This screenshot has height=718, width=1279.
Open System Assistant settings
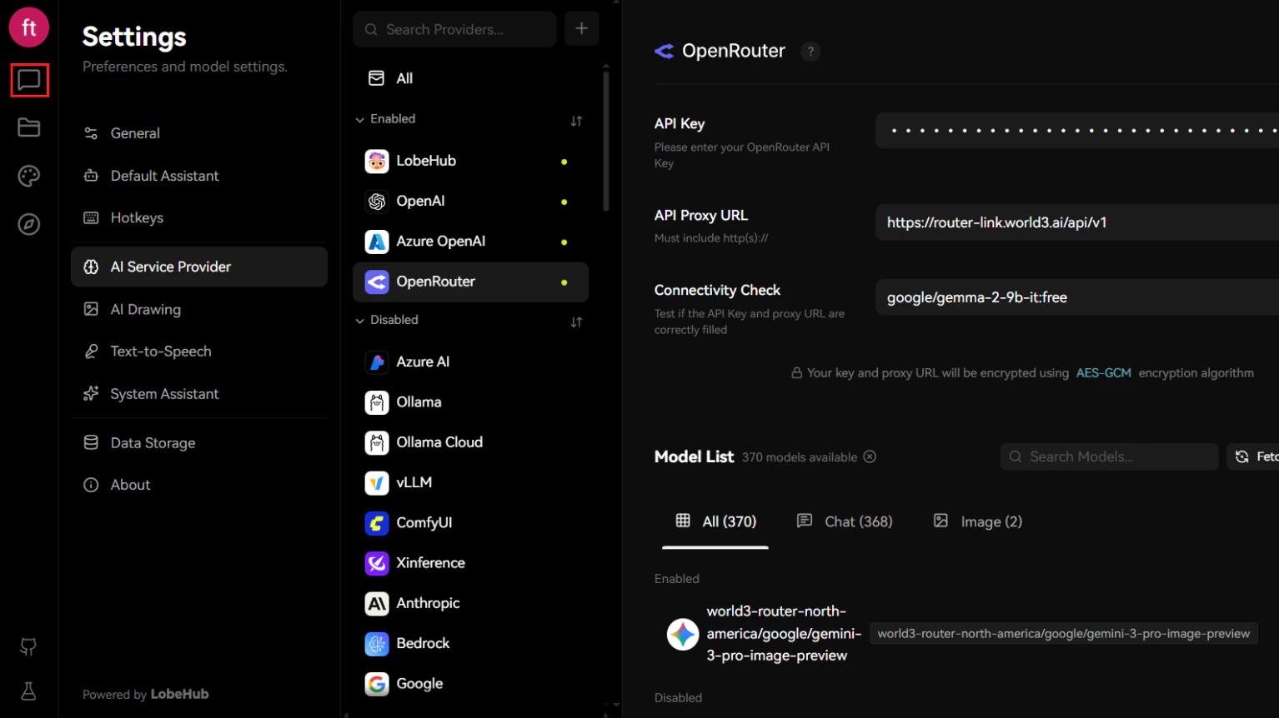(199, 394)
